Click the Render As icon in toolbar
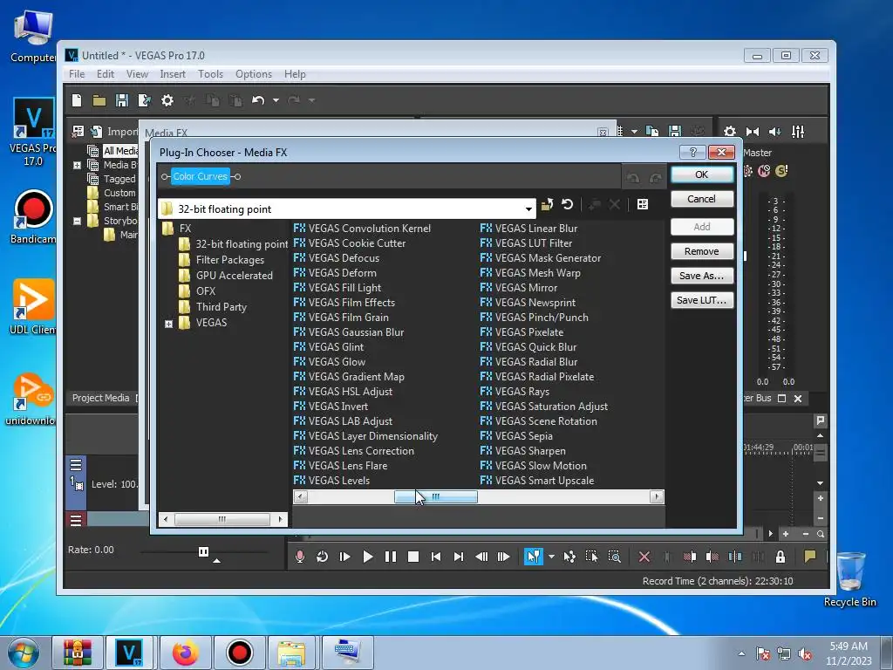The width and height of the screenshot is (893, 670). [x=144, y=100]
